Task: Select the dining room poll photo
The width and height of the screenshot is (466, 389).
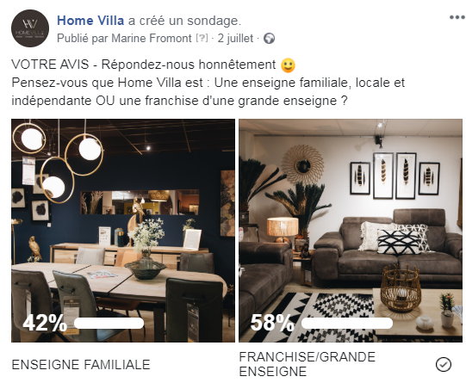Action: (123, 231)
